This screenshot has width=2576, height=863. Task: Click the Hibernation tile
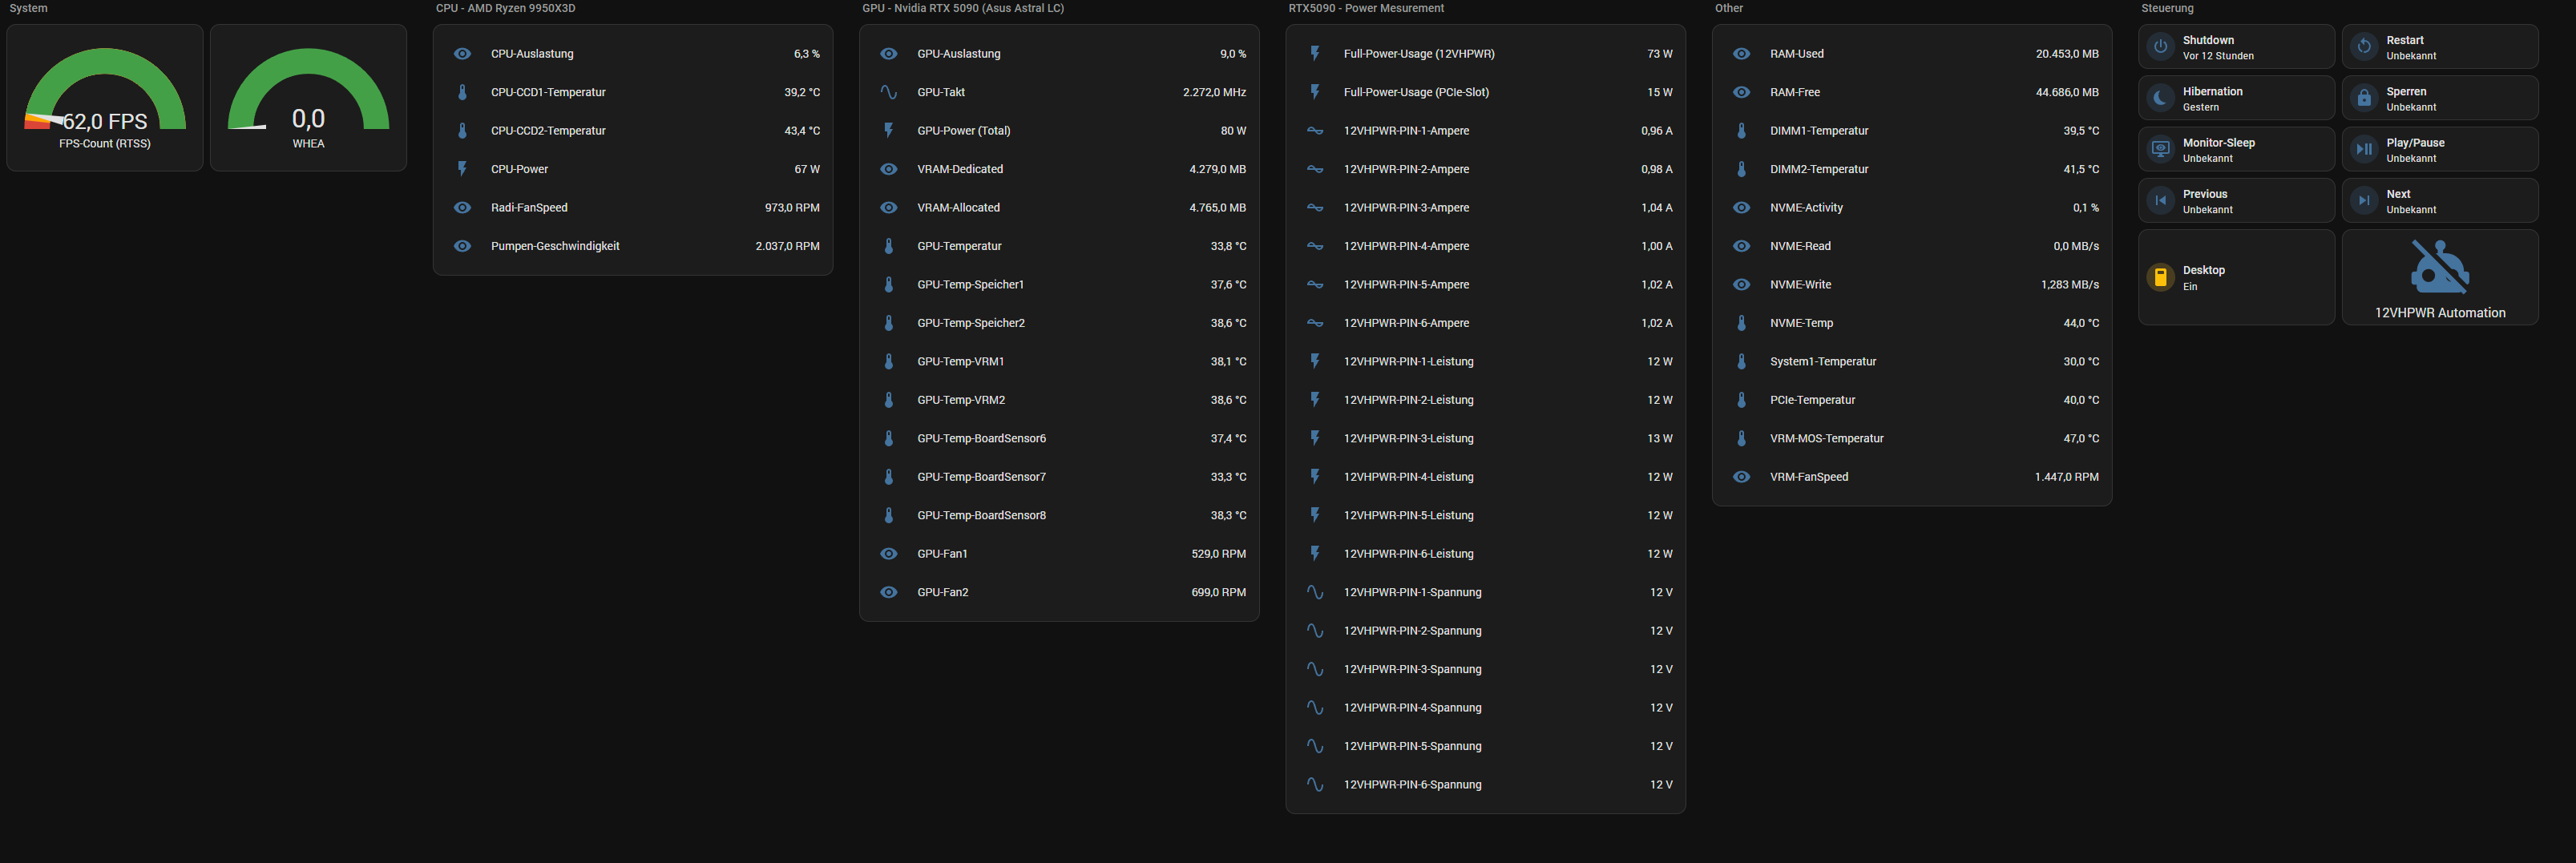coord(2236,98)
